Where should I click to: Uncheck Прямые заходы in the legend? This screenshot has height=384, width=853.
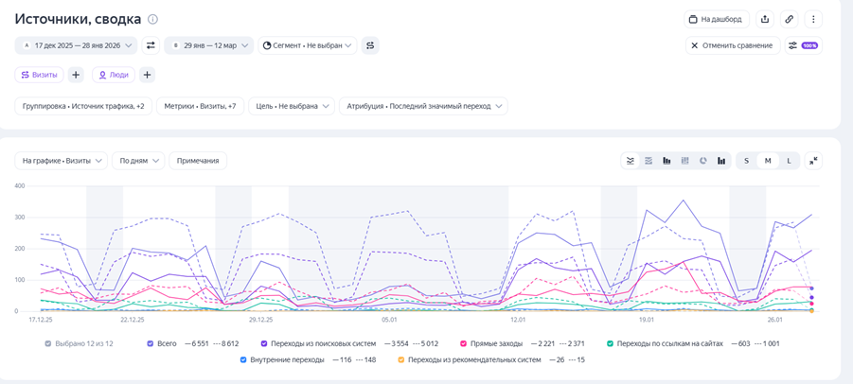click(x=464, y=343)
